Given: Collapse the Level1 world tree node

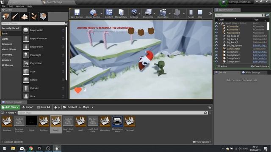Looking at the screenshot, I should [220, 23].
